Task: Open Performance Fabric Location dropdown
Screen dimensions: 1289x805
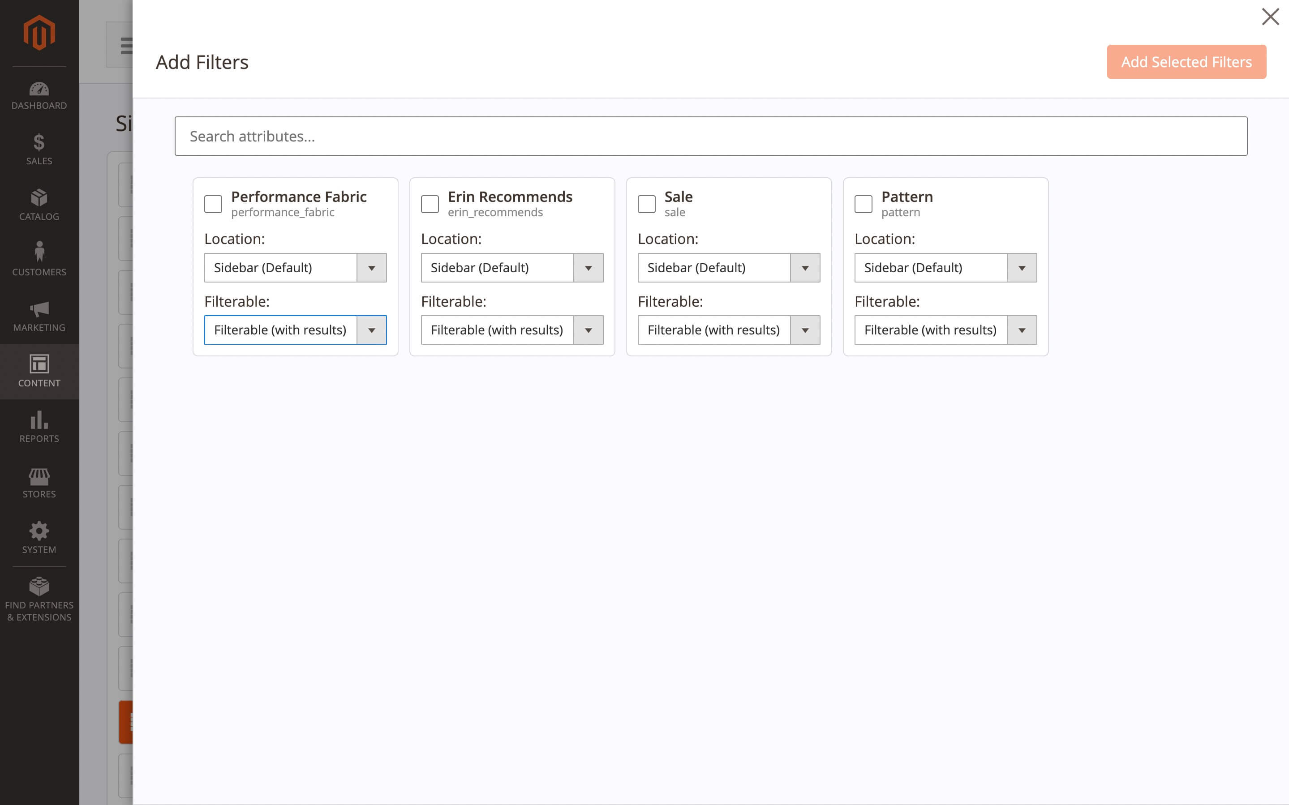Action: pos(295,268)
